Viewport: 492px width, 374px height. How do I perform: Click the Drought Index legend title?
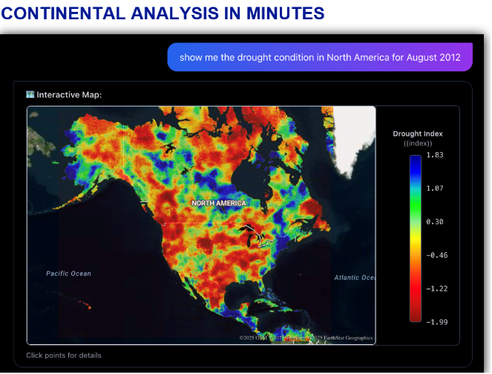pyautogui.click(x=418, y=134)
